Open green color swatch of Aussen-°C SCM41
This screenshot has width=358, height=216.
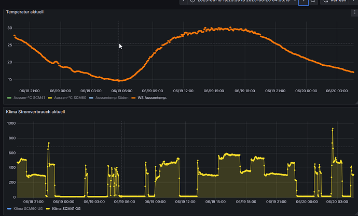coord(9,98)
